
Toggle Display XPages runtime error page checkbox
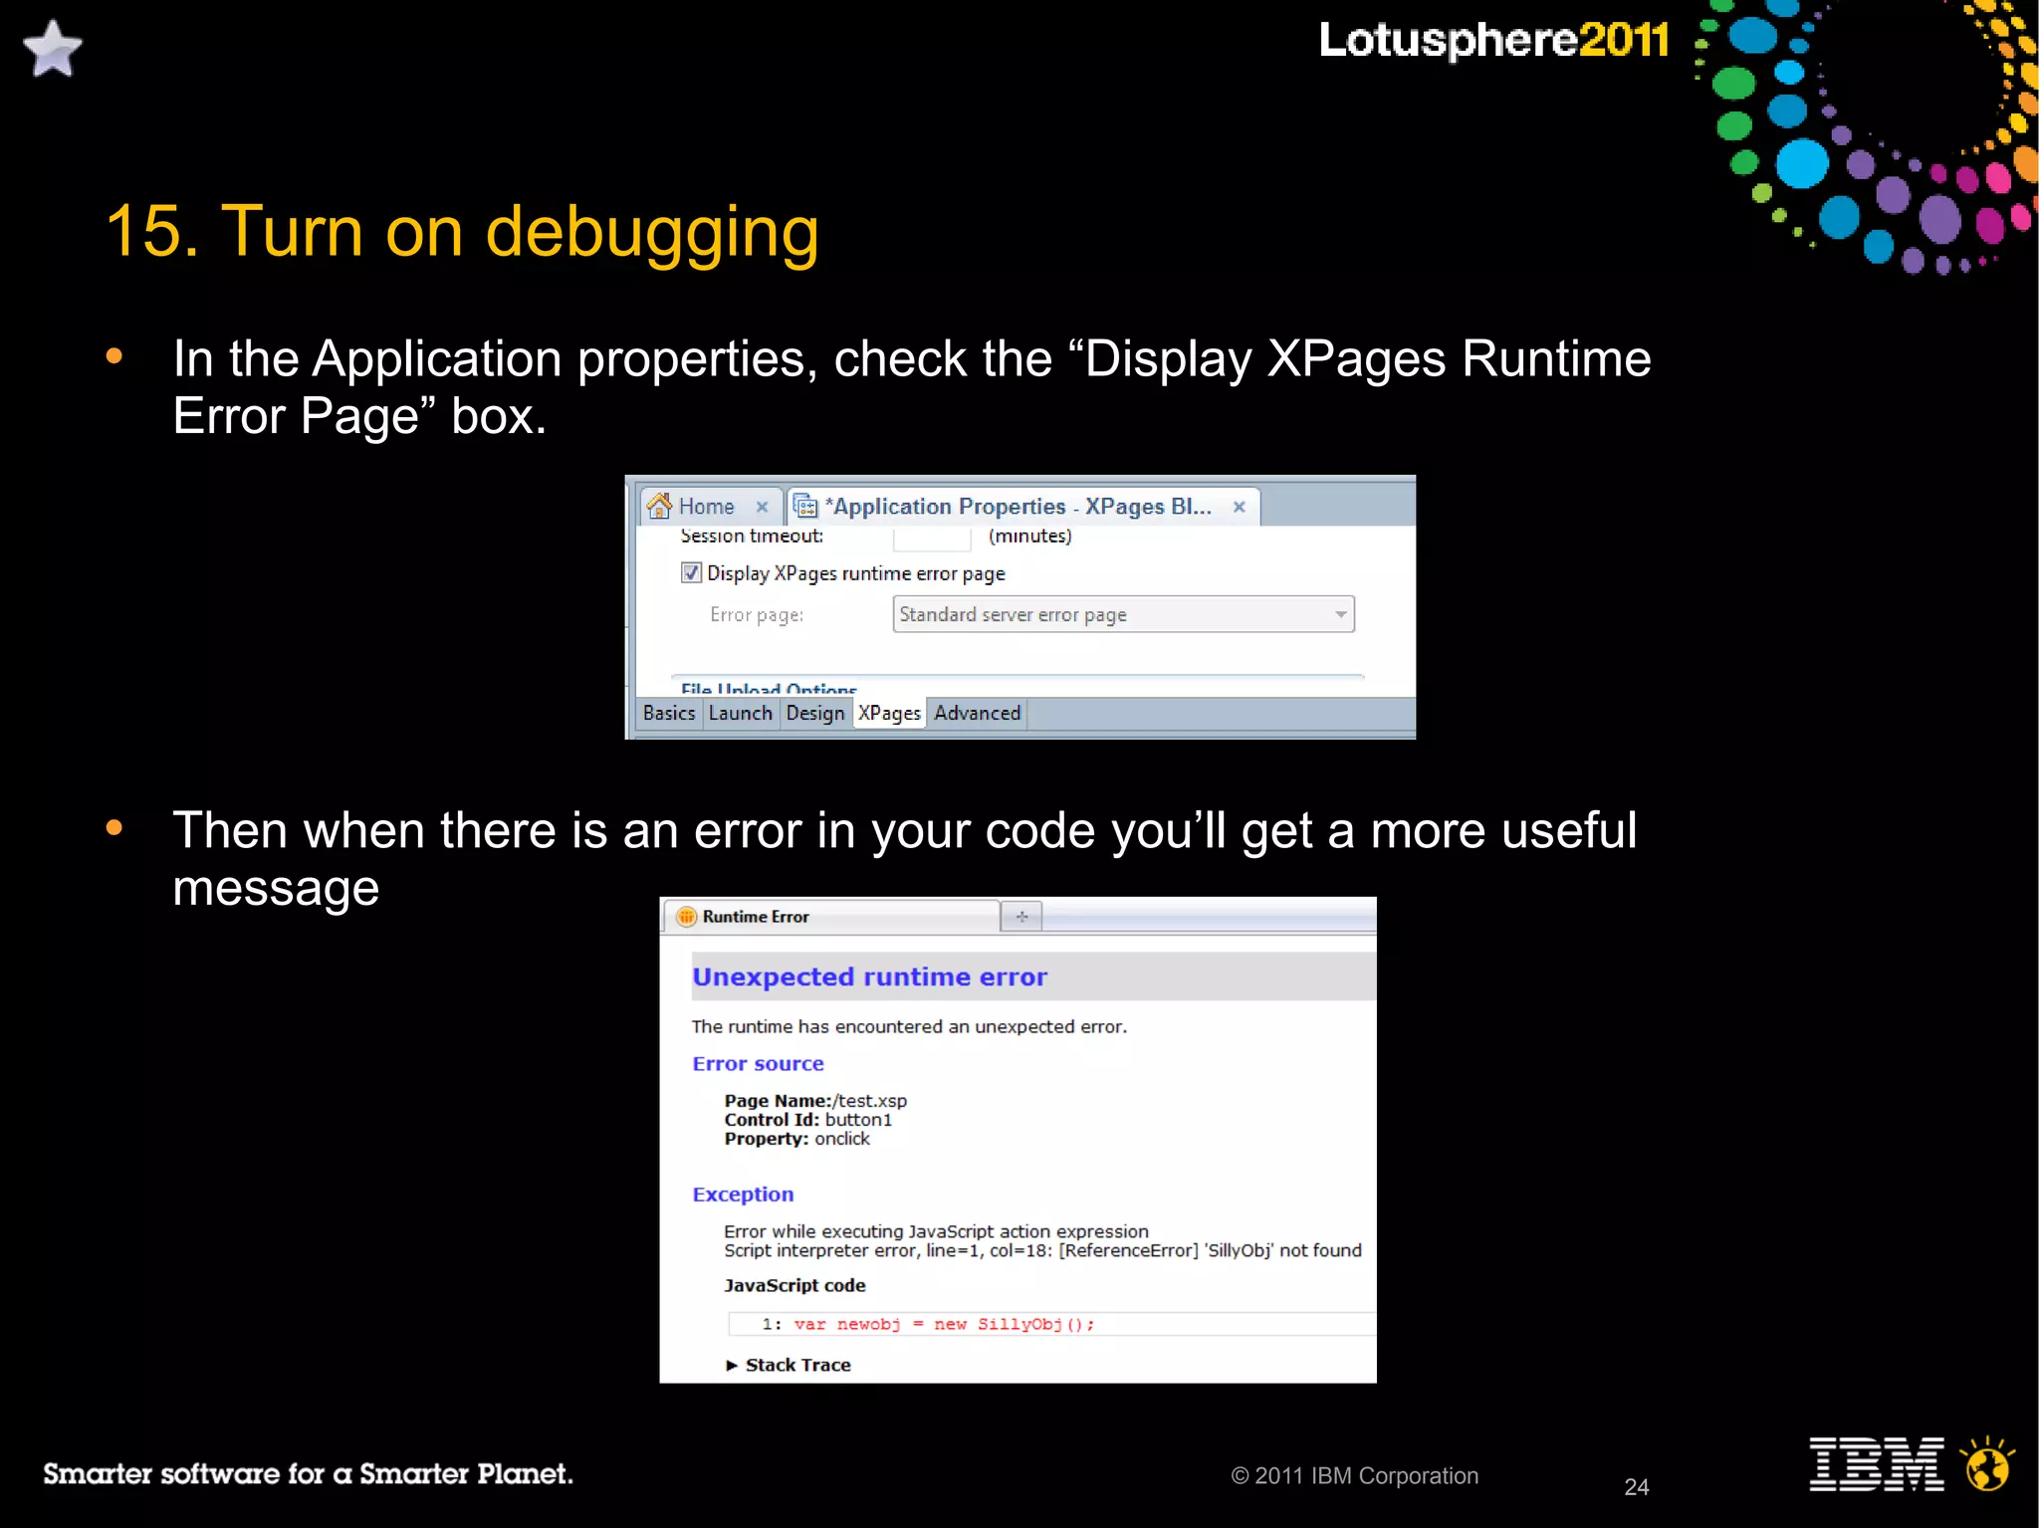click(x=691, y=572)
